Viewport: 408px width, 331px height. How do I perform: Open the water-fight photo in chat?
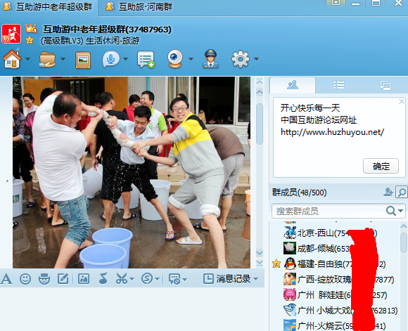132,172
